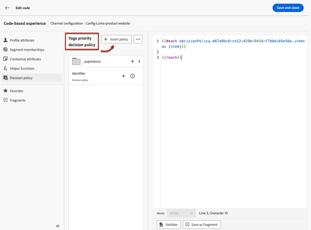The height and width of the screenshot is (230, 311).
Task: Open the Mode HTML dropdown
Action: coord(182,213)
